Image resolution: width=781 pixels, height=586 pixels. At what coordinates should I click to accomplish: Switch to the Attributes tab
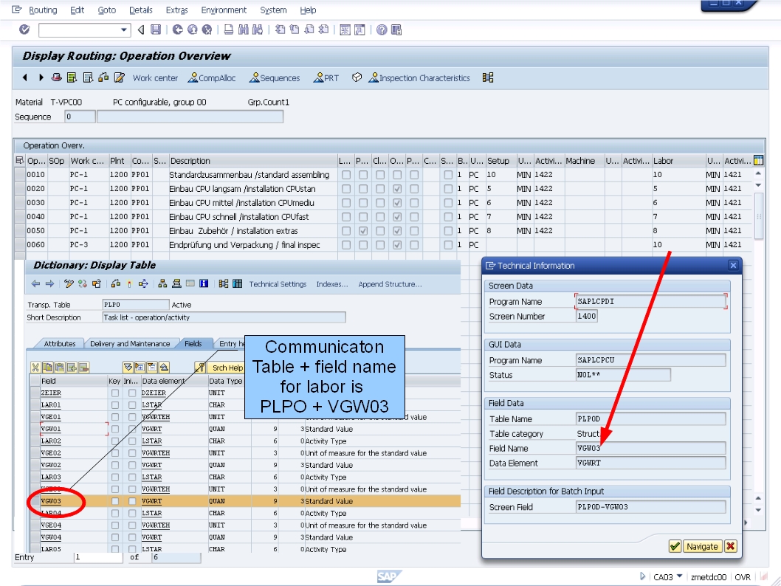58,343
